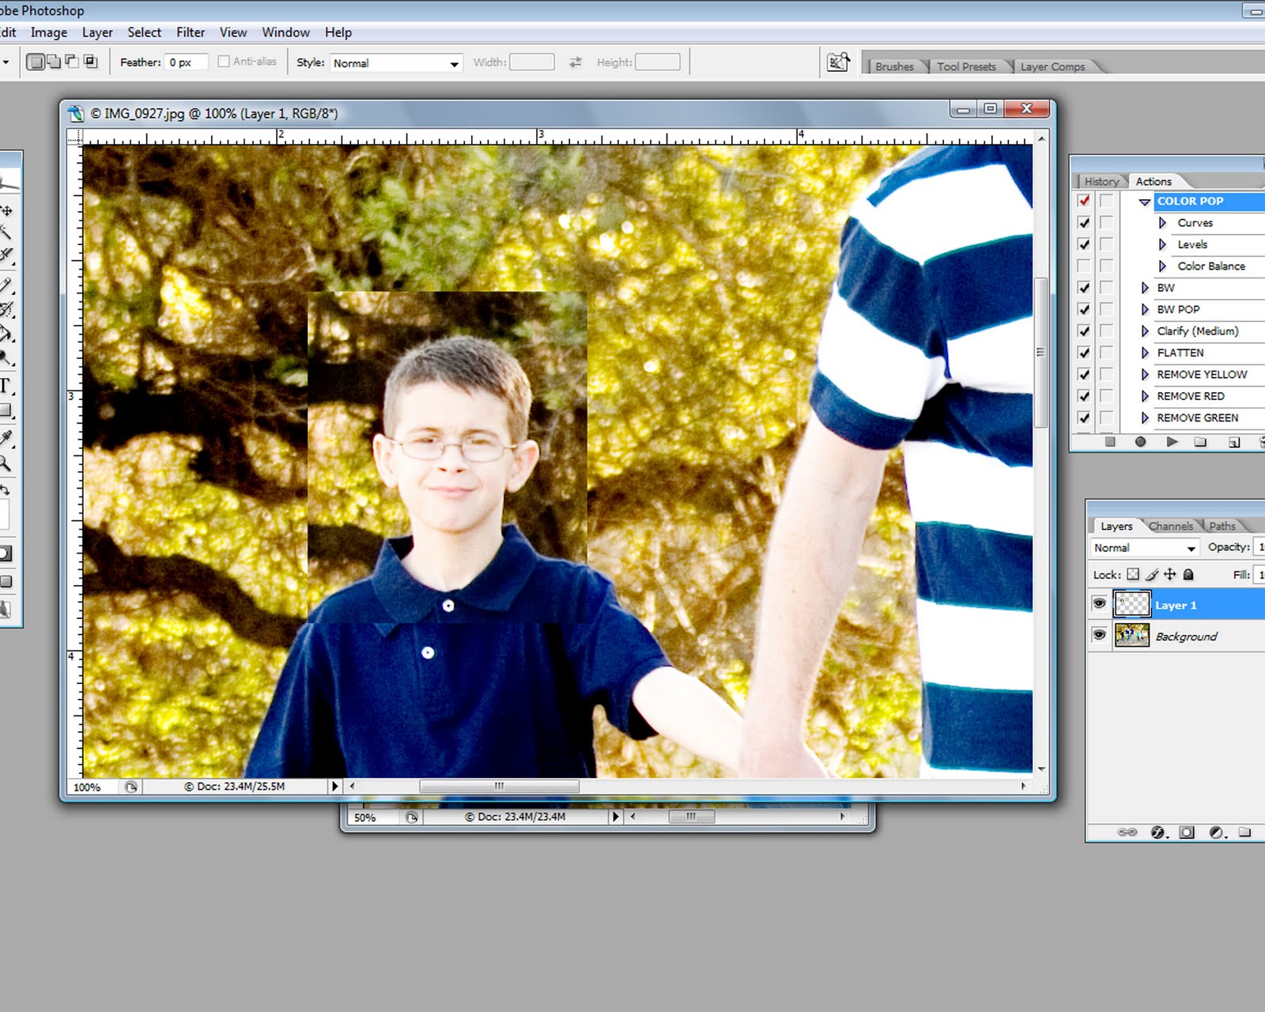
Task: Open the Image menu
Action: [x=49, y=32]
